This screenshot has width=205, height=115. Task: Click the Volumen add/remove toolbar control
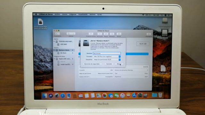tap(71, 34)
